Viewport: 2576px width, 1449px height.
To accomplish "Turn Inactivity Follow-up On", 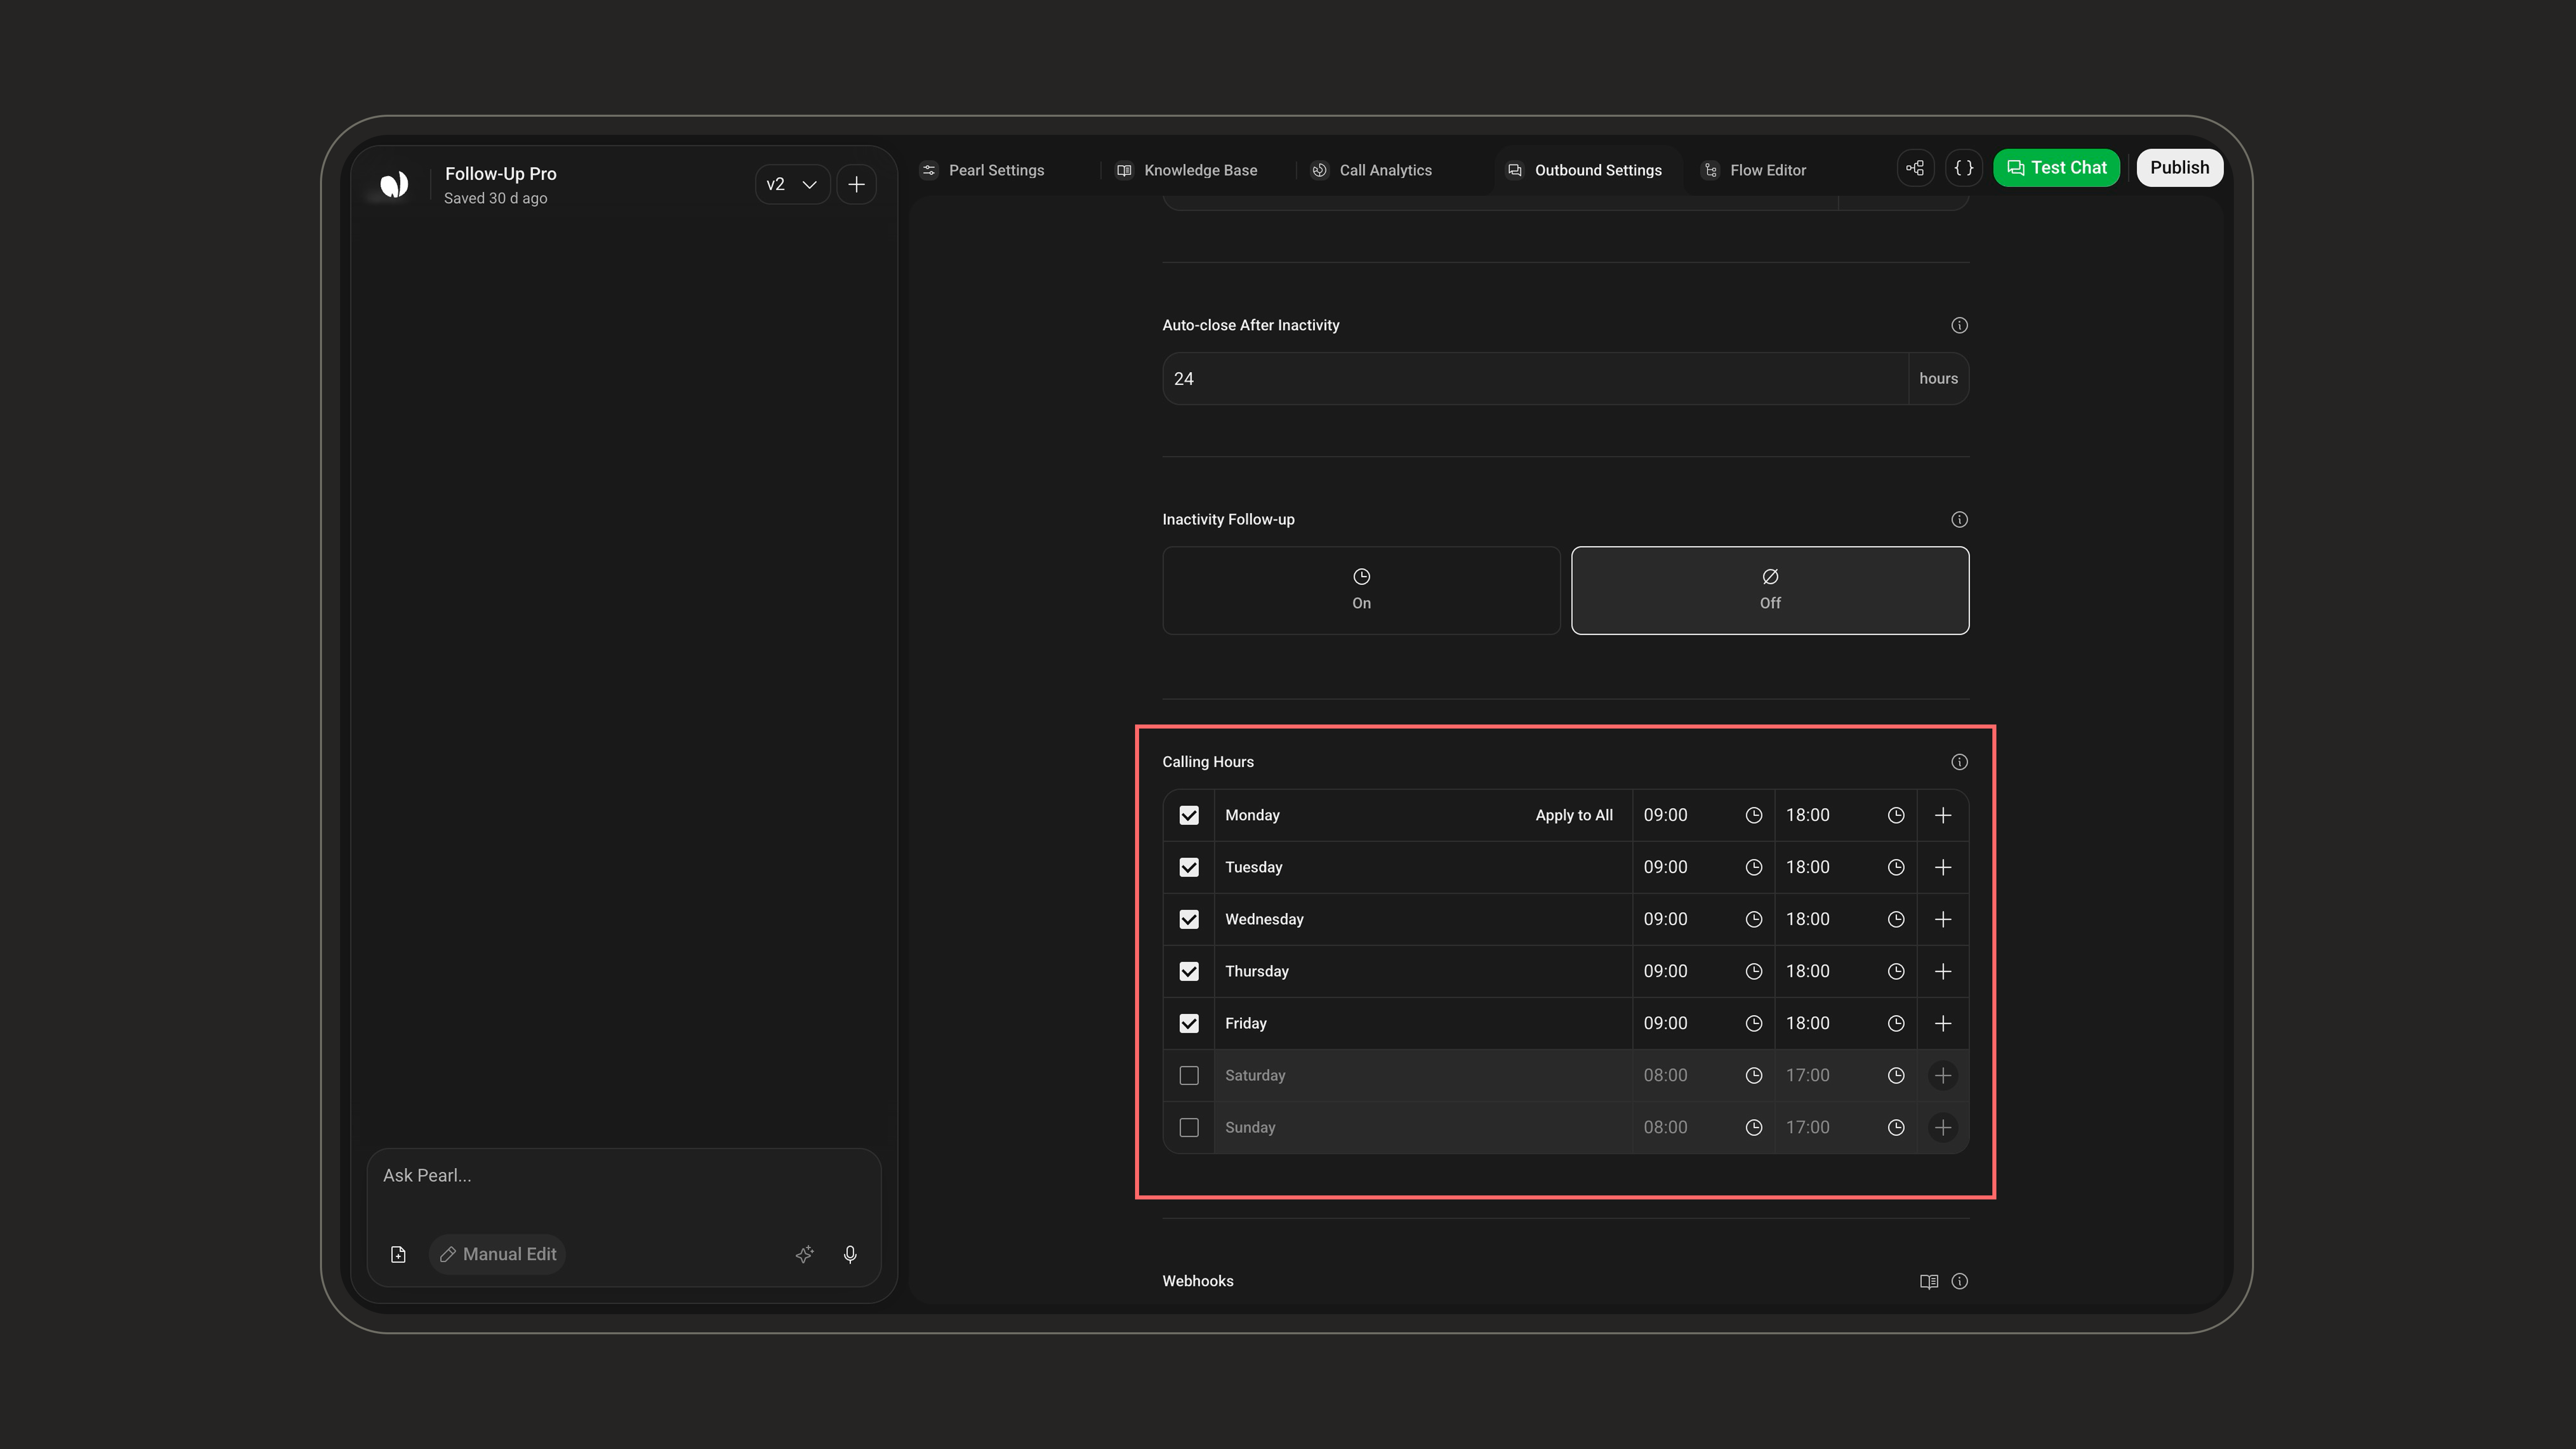I will [x=1361, y=590].
